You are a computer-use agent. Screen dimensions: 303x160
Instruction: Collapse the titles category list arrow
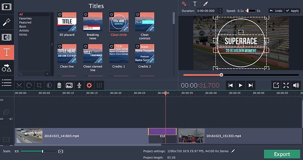[52, 45]
